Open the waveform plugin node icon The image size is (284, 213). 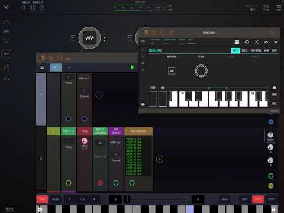click(89, 38)
